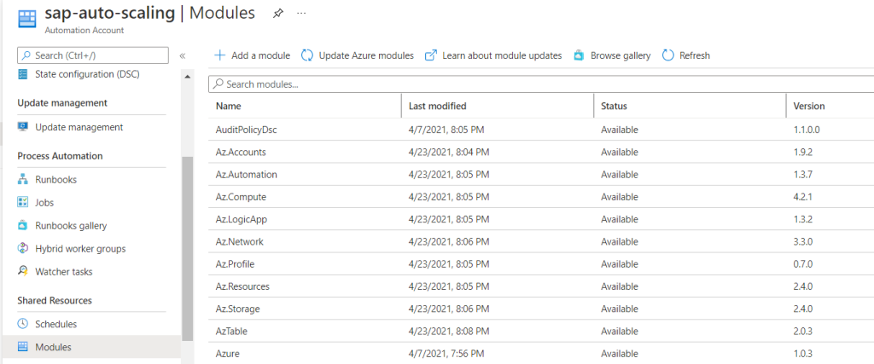
Task: Open Az.Profile module row
Action: click(540, 263)
